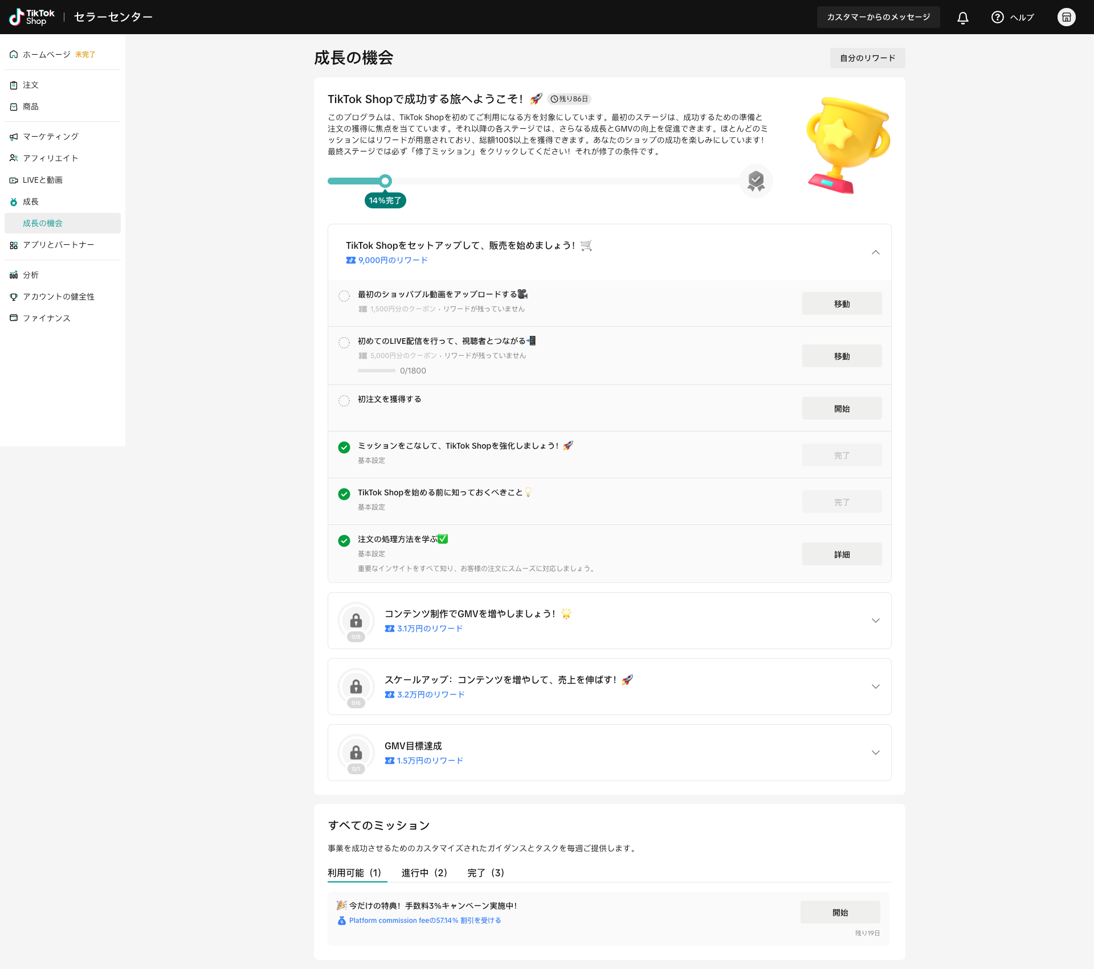Click the home icon beside ホームページ
The image size is (1094, 969).
14,55
